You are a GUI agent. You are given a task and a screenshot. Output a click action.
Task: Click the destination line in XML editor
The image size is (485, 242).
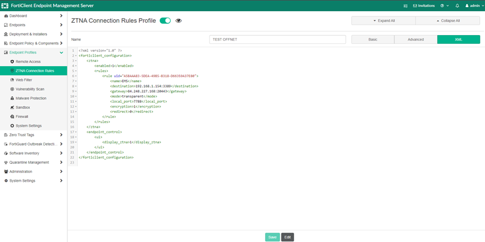(154, 87)
